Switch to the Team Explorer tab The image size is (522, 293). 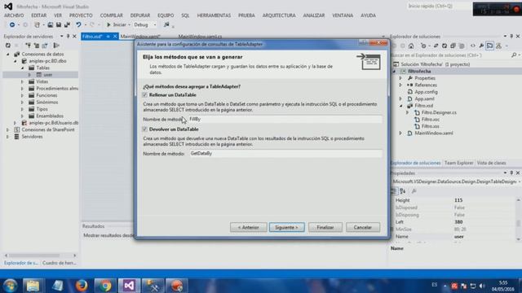click(458, 163)
